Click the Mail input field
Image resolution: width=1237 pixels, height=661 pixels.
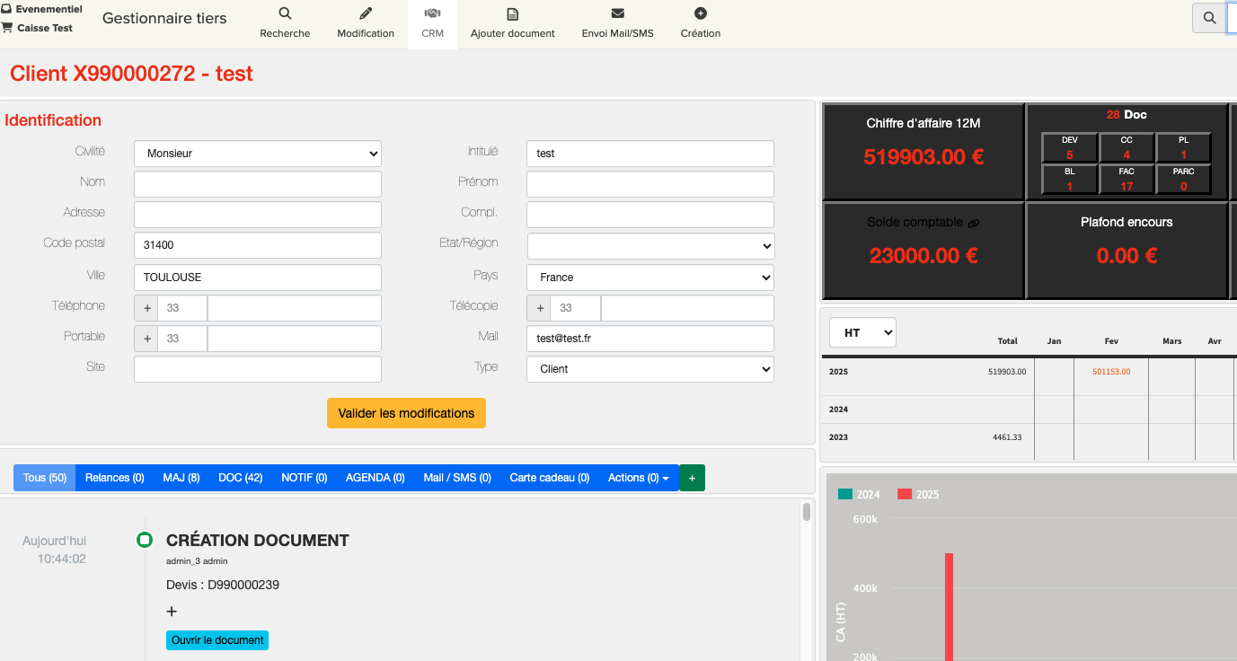649,339
